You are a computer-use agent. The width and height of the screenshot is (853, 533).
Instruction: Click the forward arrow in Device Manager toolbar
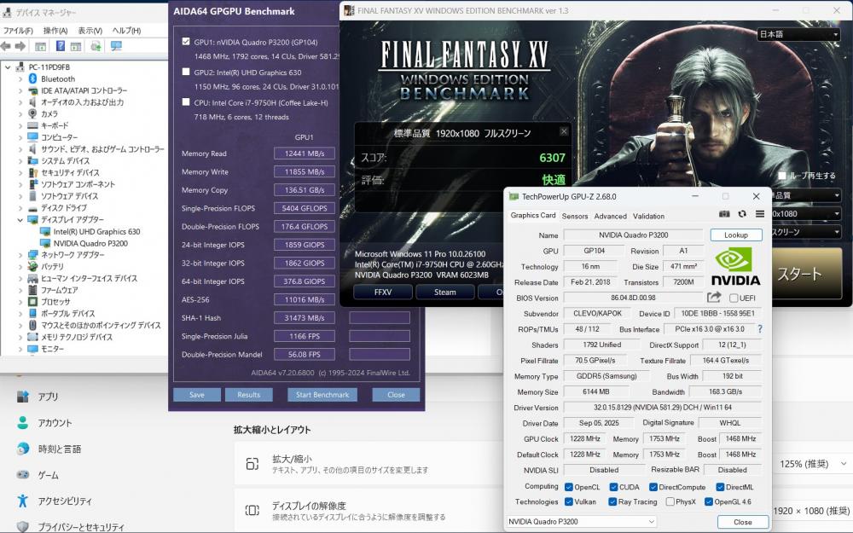[x=20, y=46]
